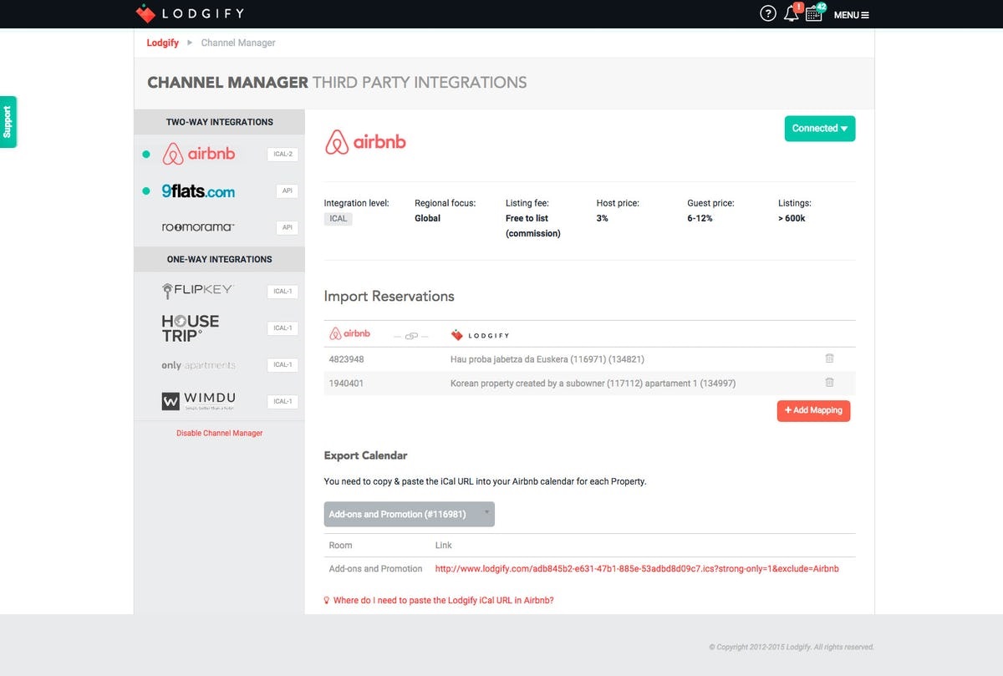Switch to the Support tab on the left edge
The height and width of the screenshot is (676, 1003).
[x=8, y=121]
